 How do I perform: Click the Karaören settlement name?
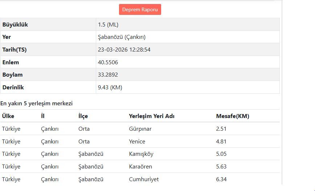pos(140,167)
